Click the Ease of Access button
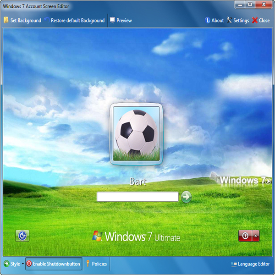 coord(22,236)
